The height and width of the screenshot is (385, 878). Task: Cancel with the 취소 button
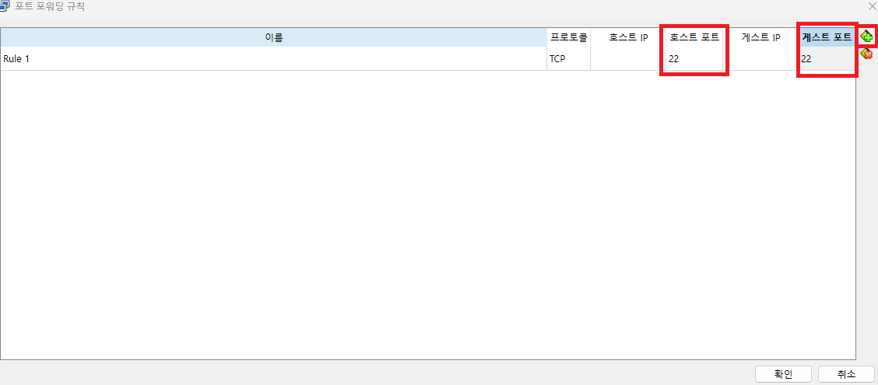[846, 374]
